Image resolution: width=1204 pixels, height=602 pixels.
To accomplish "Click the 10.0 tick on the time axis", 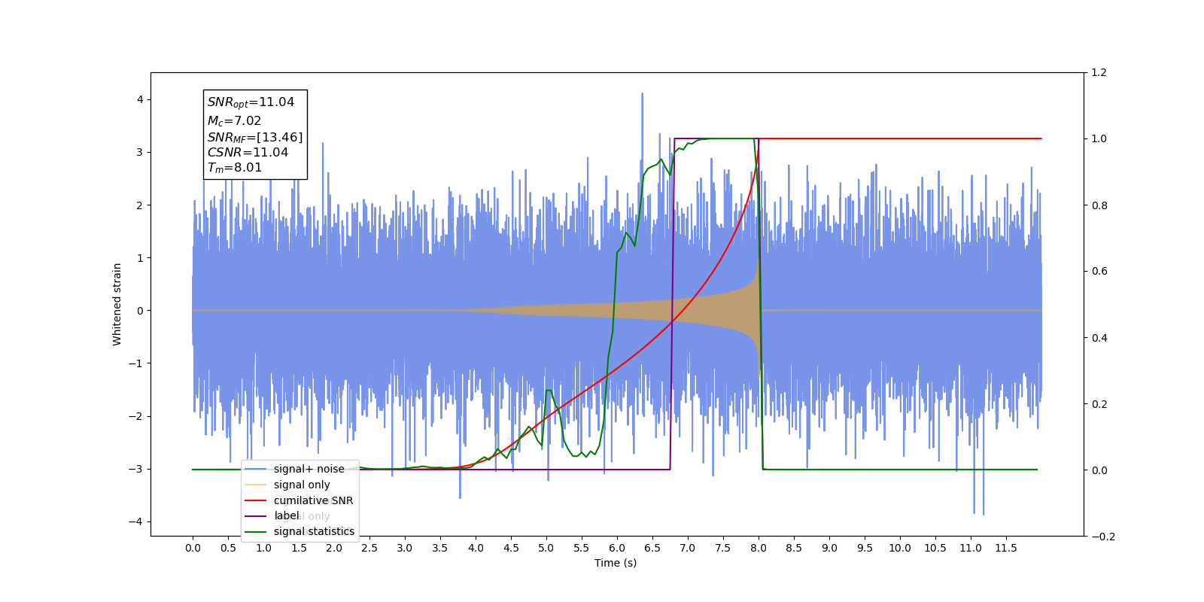I will 900,548.
